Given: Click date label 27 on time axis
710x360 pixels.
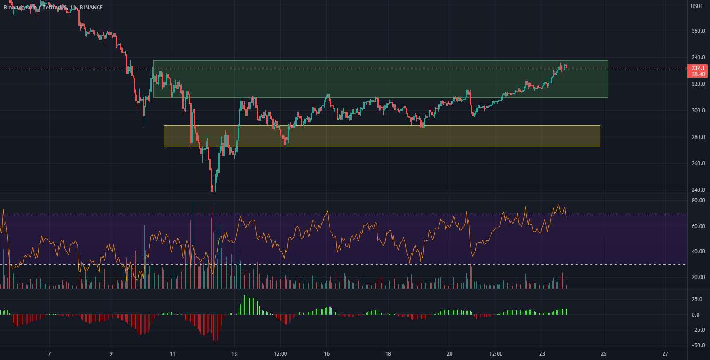Looking at the screenshot, I should (x=665, y=354).
